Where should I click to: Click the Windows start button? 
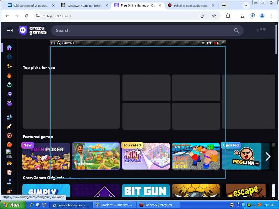(x=13, y=205)
